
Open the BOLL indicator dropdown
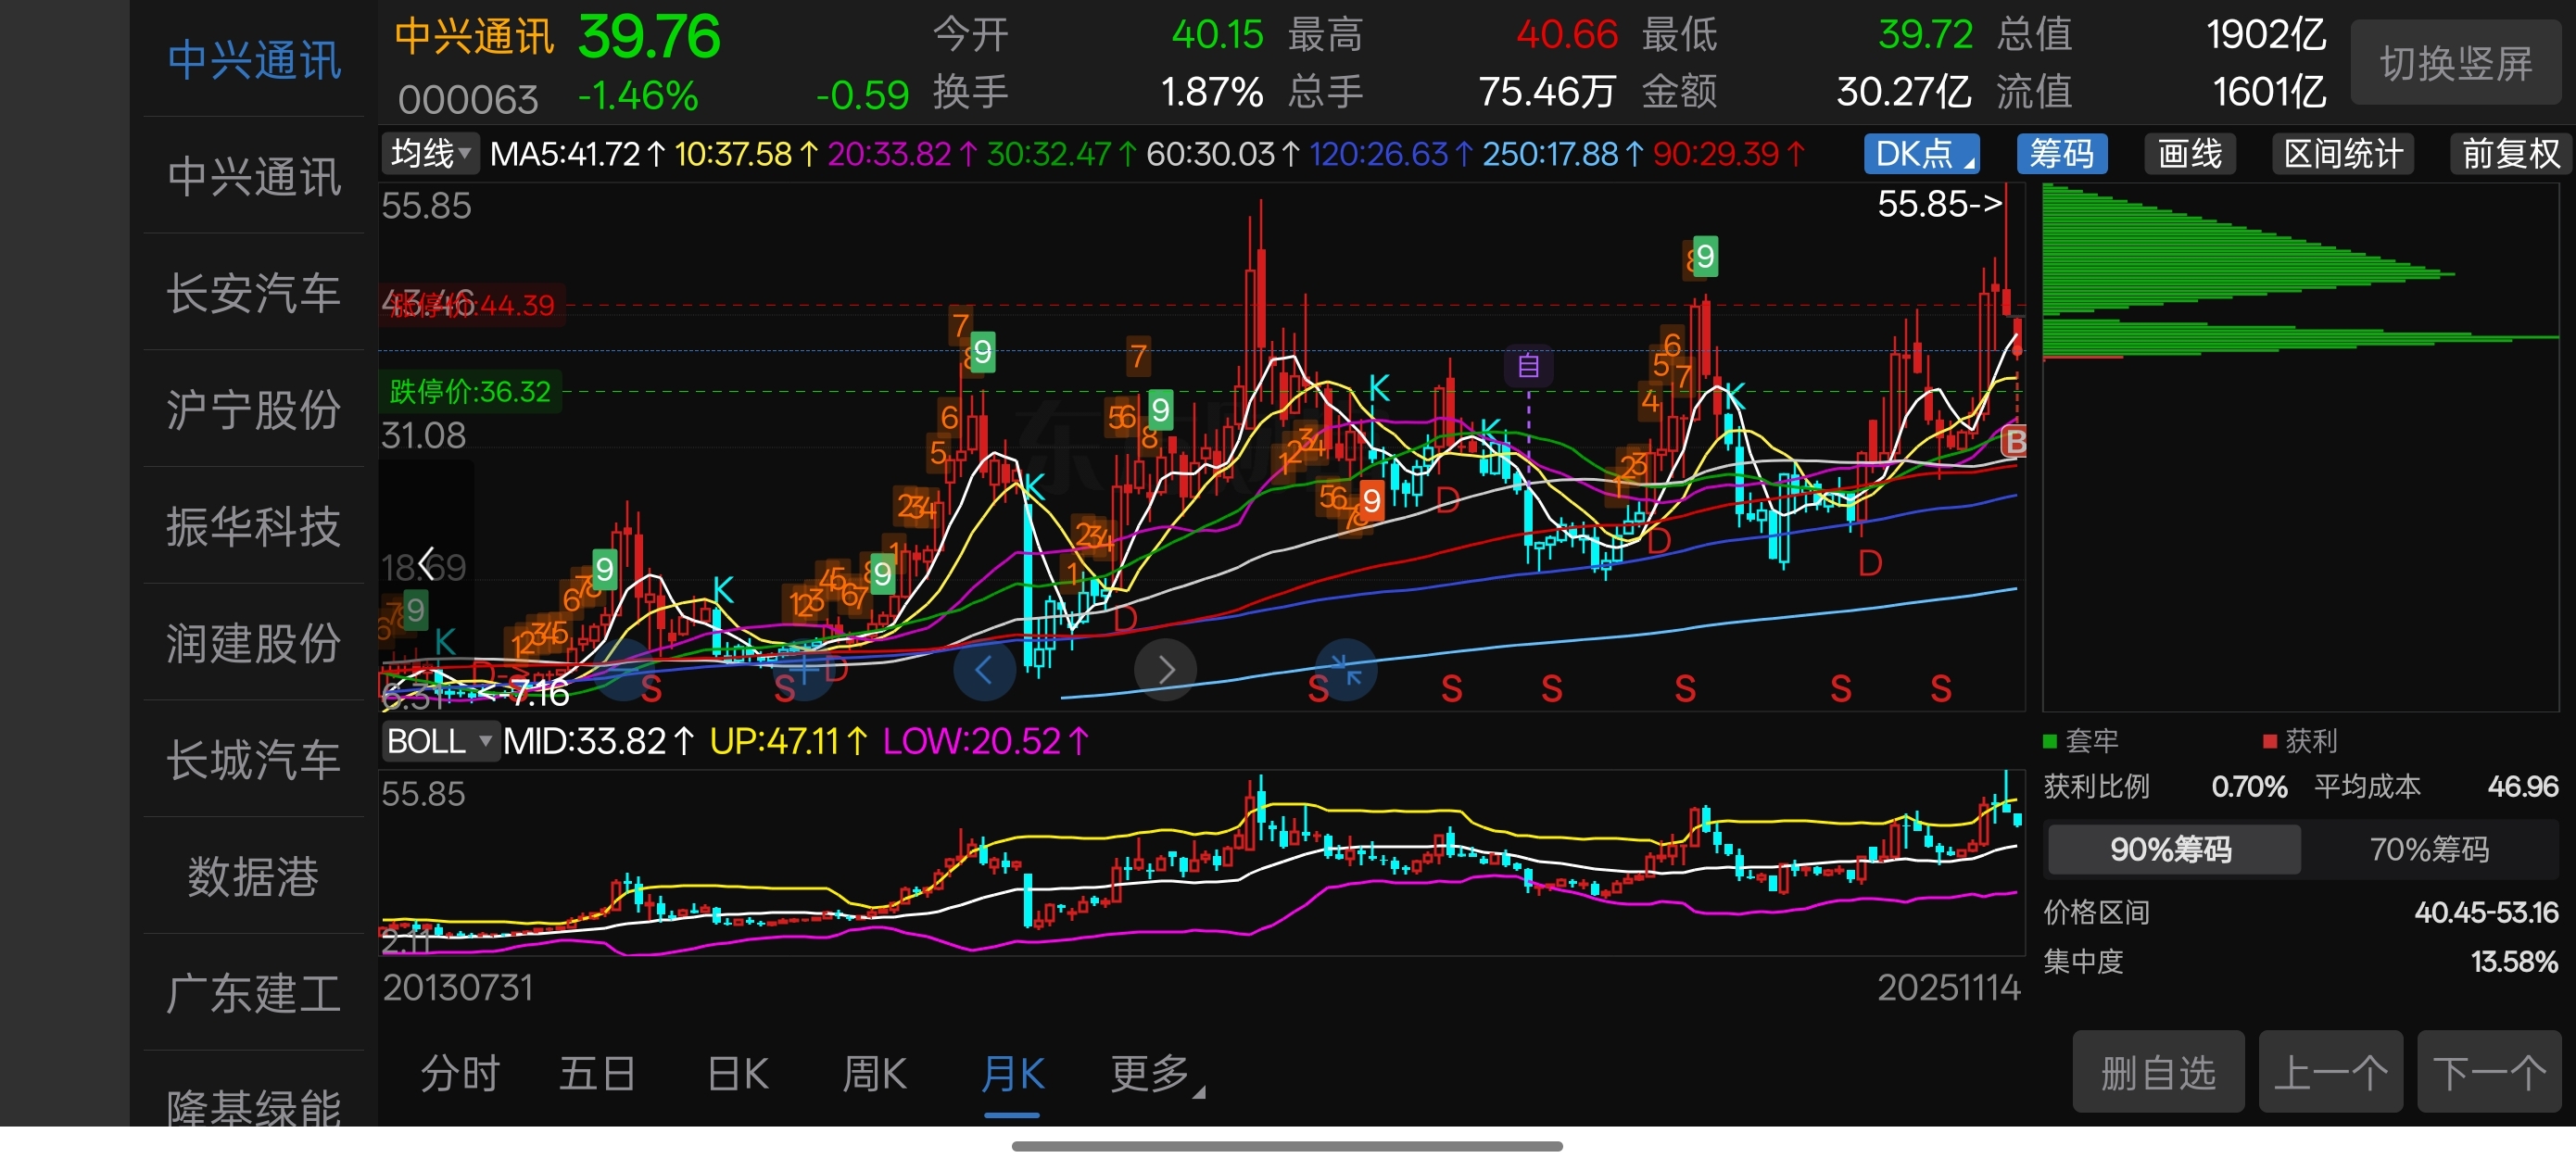pos(439,741)
